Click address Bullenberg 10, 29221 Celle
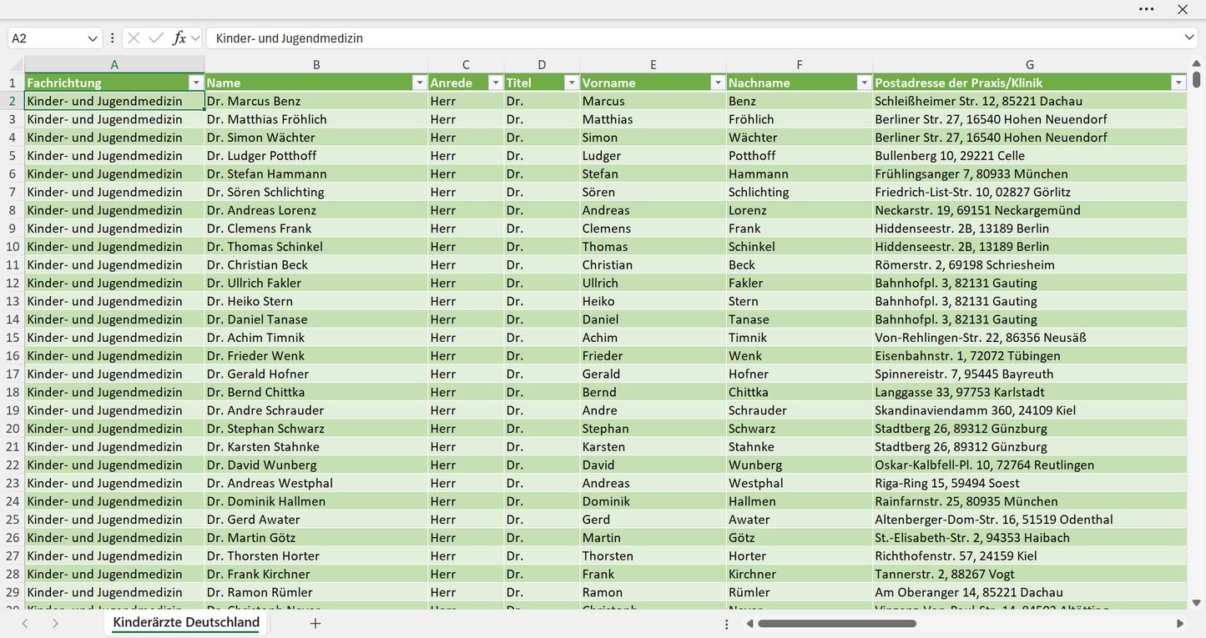The width and height of the screenshot is (1206, 638). [x=1030, y=156]
